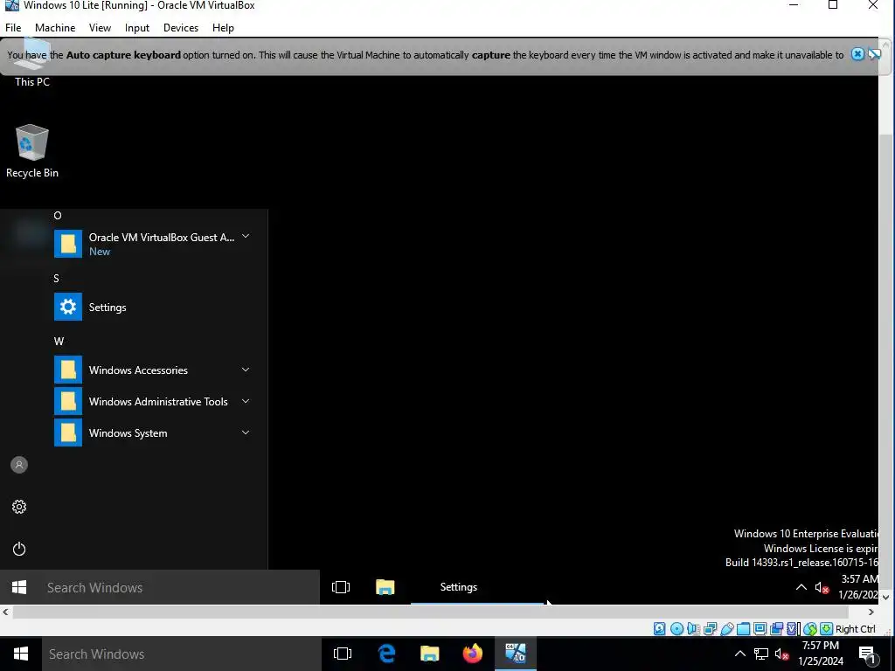
Task: Click the hard disk indicator in VirtualBox status bar
Action: 659,629
